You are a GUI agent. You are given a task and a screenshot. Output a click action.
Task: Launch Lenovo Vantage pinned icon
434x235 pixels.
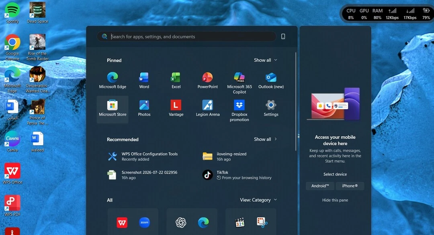point(176,108)
